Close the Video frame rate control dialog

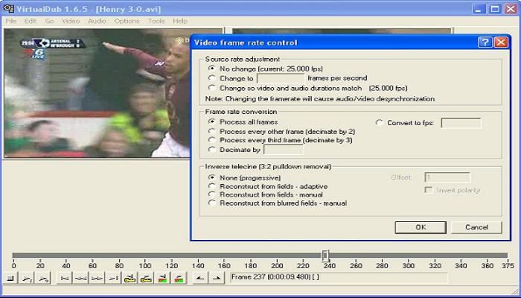(x=501, y=42)
